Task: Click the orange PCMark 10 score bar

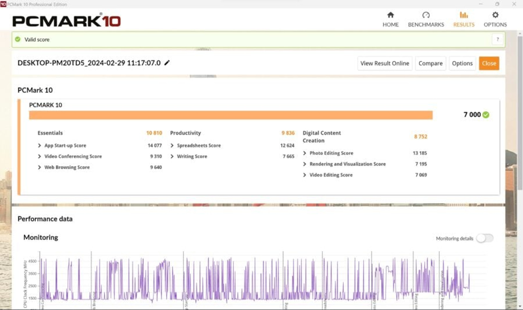Action: [x=231, y=115]
